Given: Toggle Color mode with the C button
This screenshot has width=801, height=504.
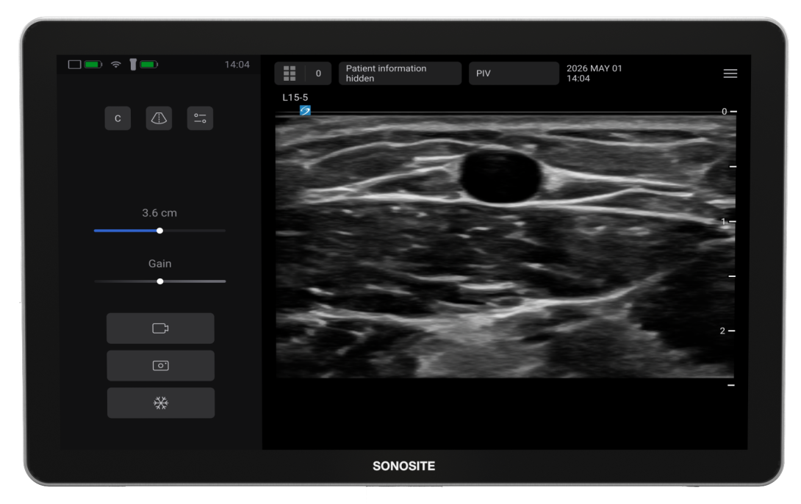Looking at the screenshot, I should coord(118,118).
